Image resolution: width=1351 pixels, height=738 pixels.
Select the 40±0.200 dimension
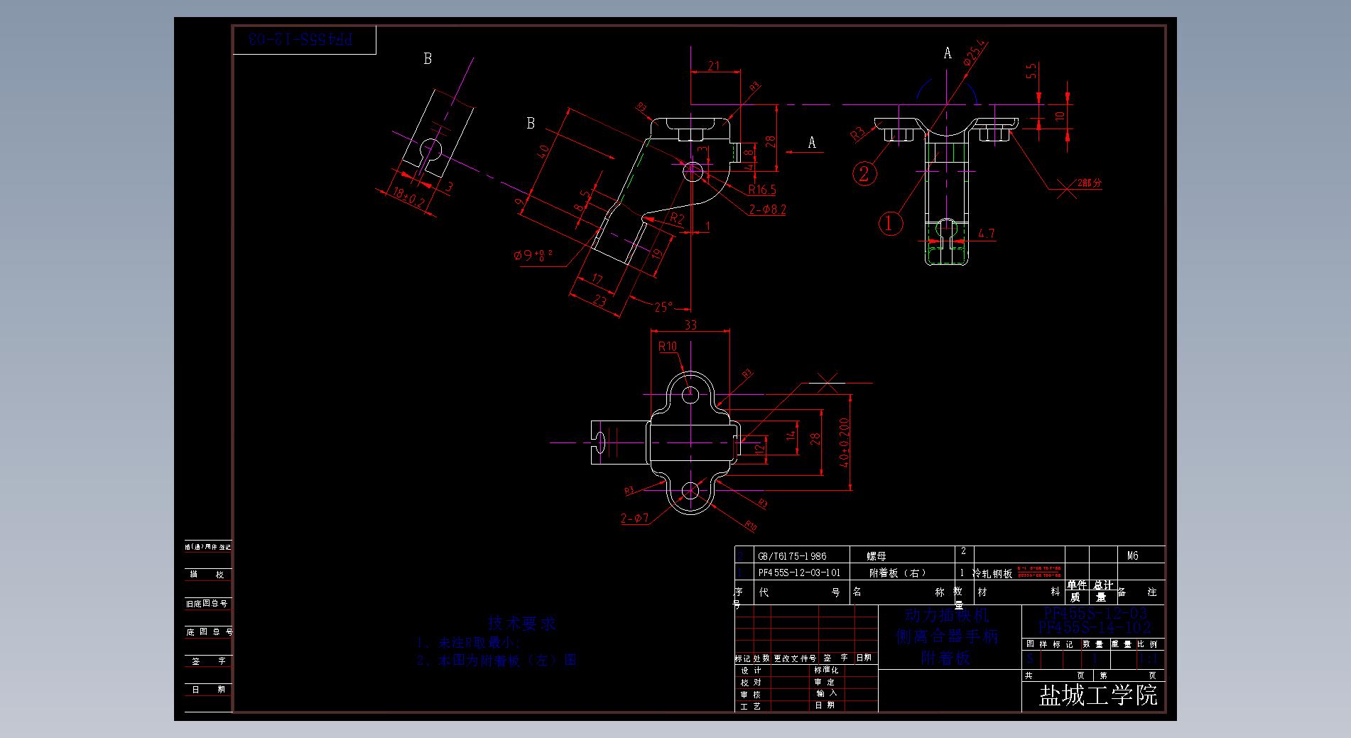[x=844, y=443]
